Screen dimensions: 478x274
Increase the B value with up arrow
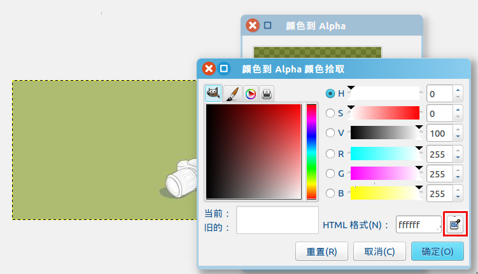click(458, 189)
